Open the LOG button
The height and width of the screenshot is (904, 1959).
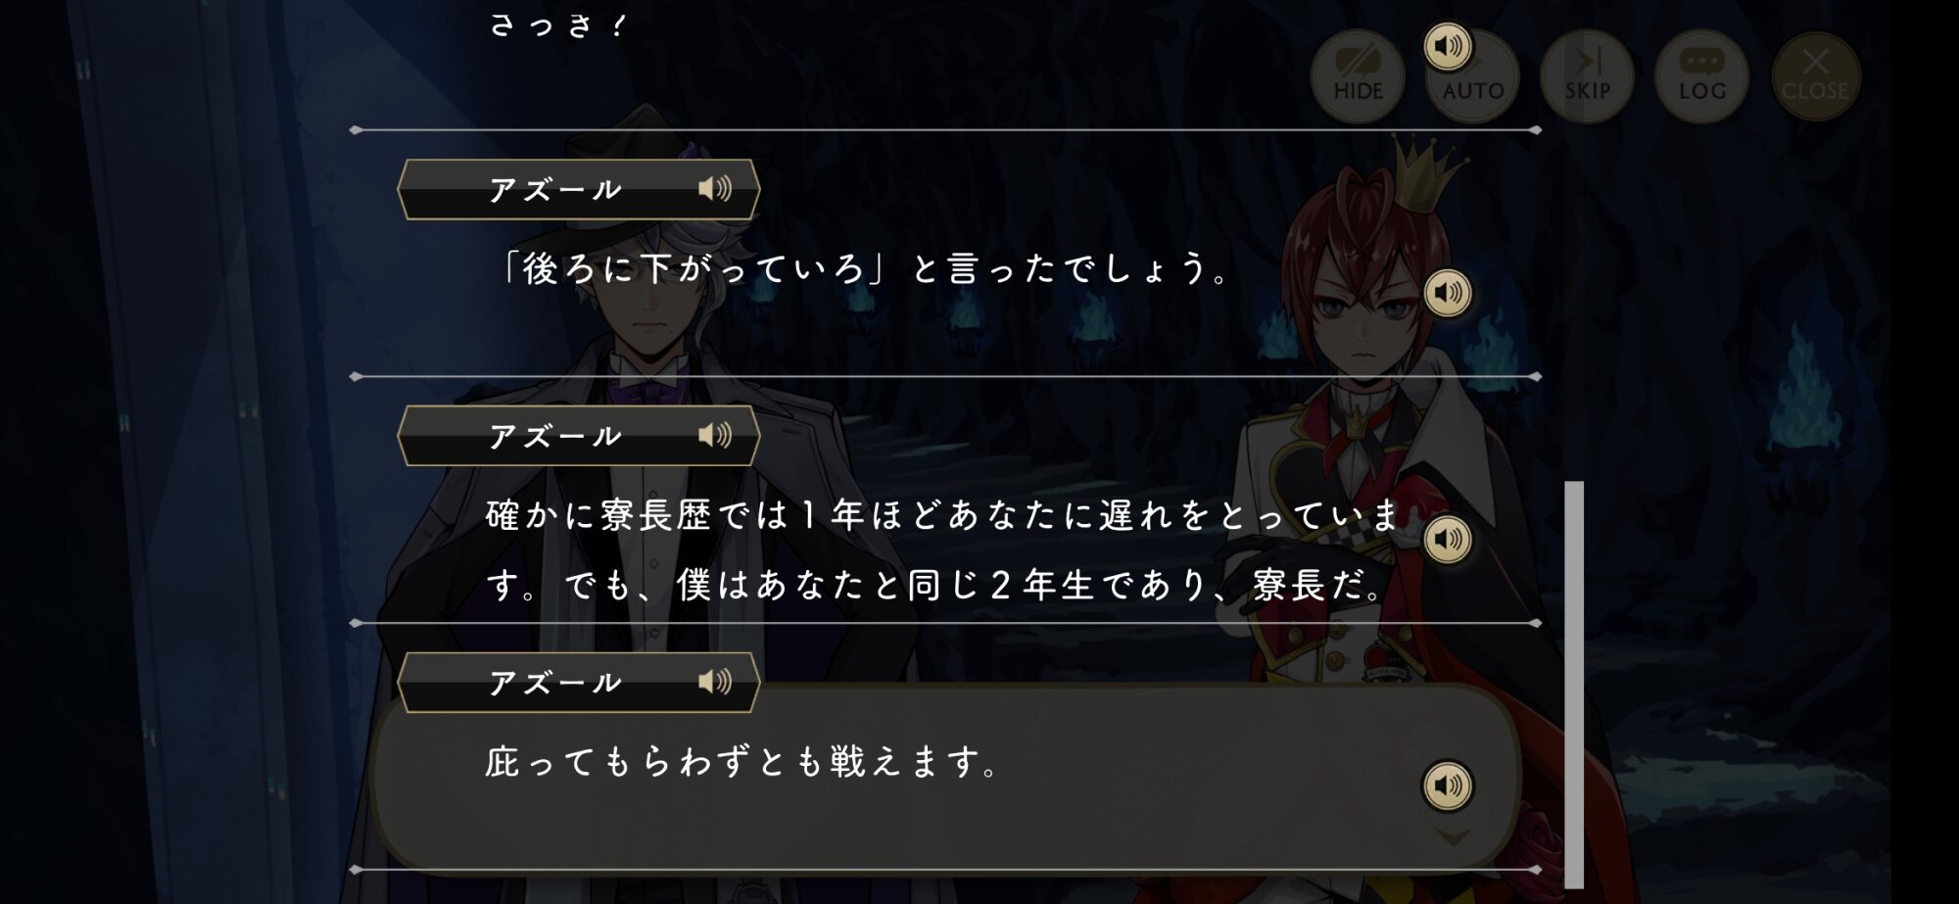1702,75
